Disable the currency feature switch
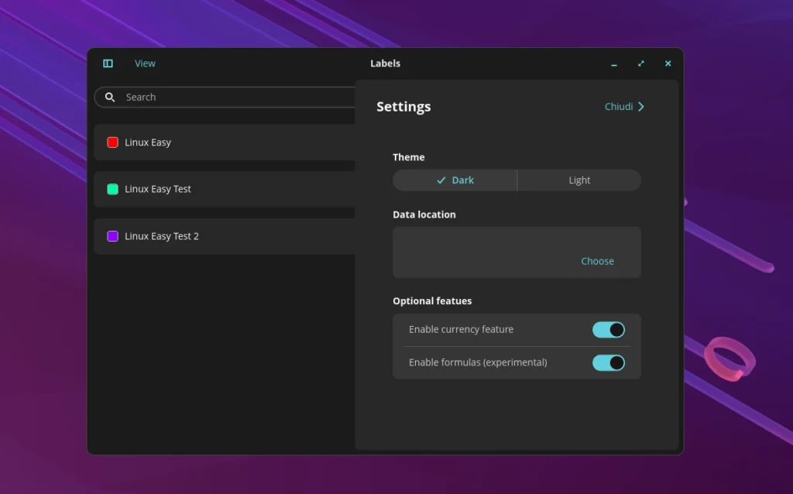The height and width of the screenshot is (494, 793). coord(608,330)
